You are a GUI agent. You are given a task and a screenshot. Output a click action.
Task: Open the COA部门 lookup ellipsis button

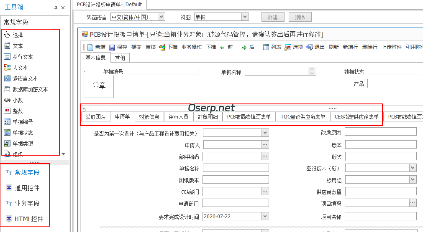pyautogui.click(x=265, y=191)
